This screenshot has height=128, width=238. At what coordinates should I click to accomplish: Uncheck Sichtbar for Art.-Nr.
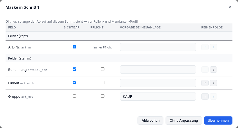coord(74,47)
